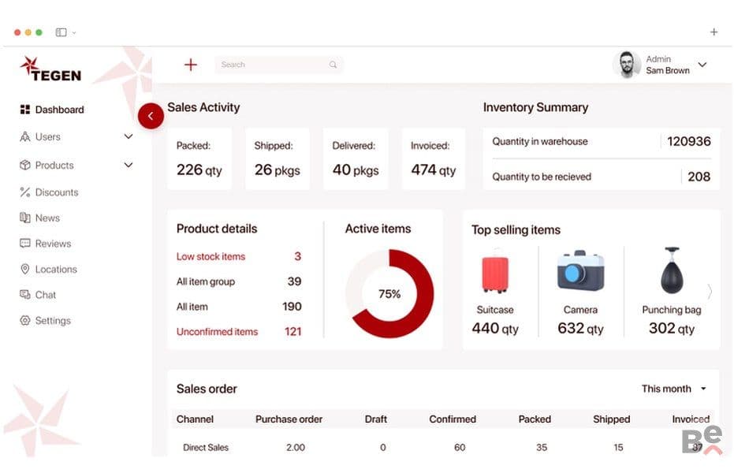Show next top selling items

(710, 292)
